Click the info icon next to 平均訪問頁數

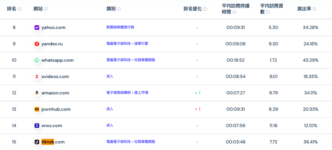coord(268,12)
